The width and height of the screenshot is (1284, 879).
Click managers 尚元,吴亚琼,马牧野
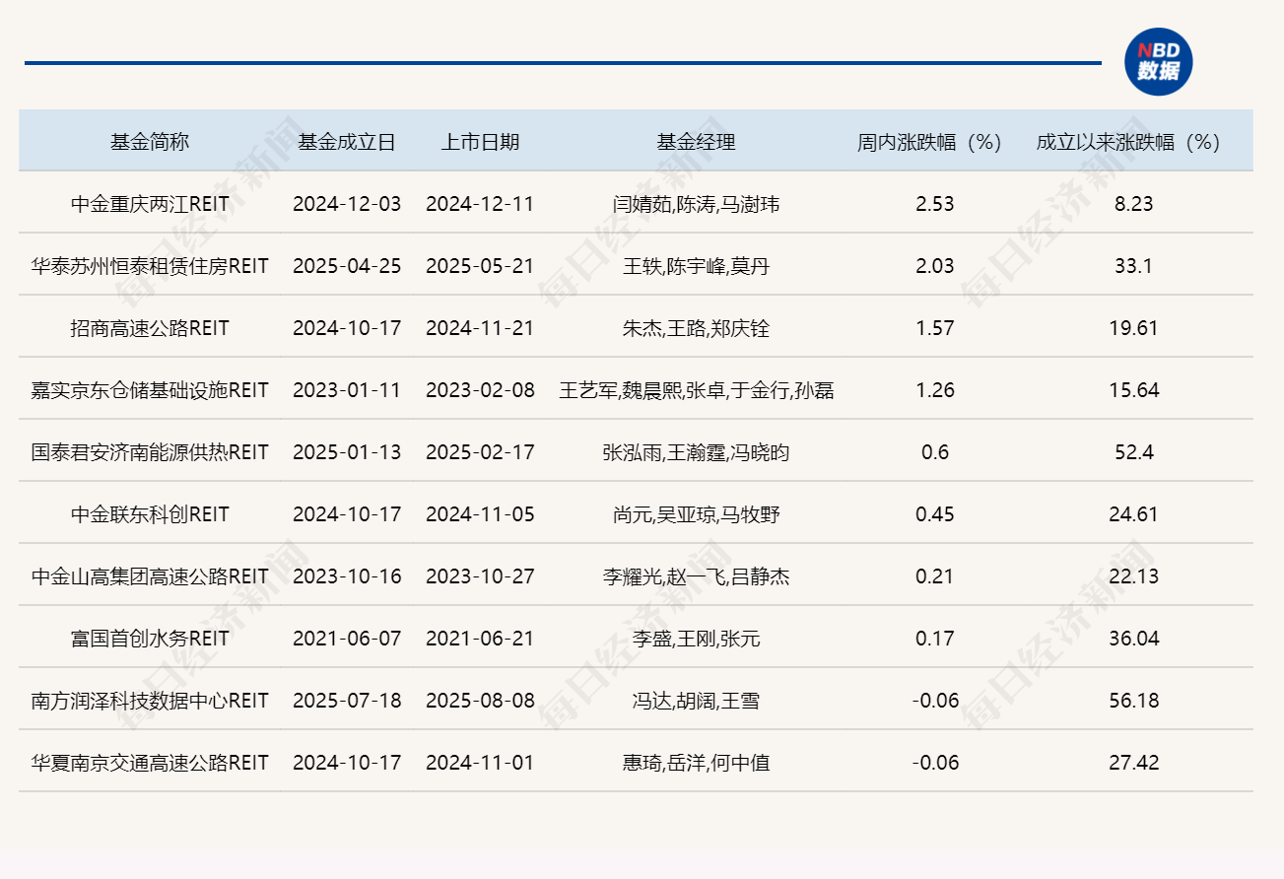tap(696, 514)
